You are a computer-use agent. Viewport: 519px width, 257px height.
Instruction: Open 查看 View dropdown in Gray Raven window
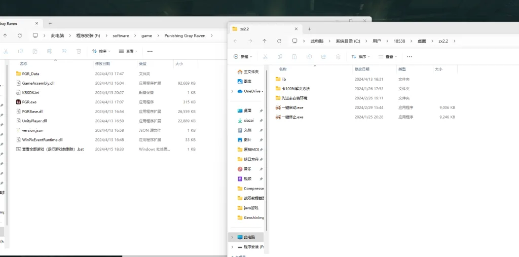[x=128, y=51]
